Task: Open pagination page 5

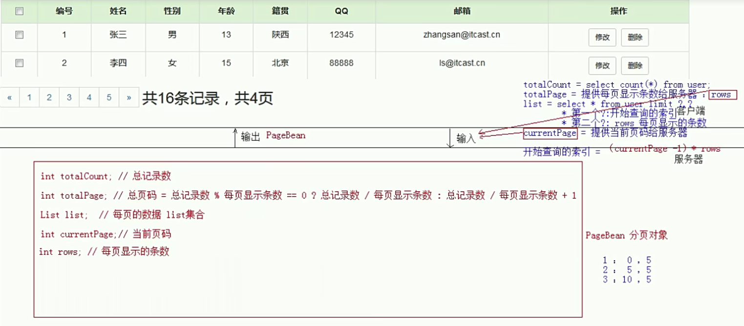Action: pyautogui.click(x=109, y=98)
